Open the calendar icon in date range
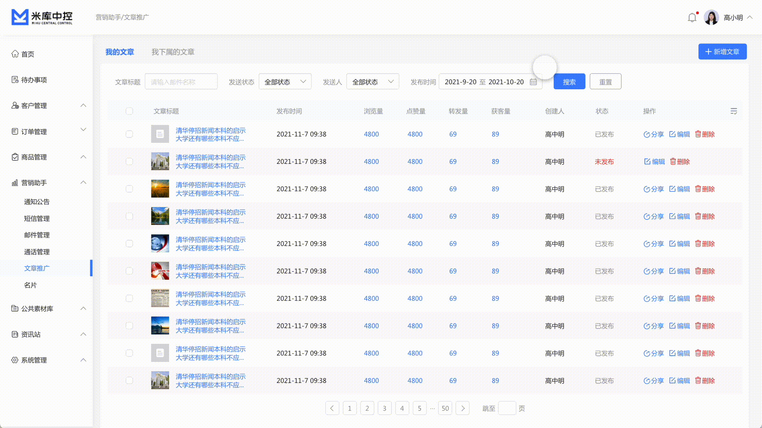The image size is (762, 428). pos(533,82)
